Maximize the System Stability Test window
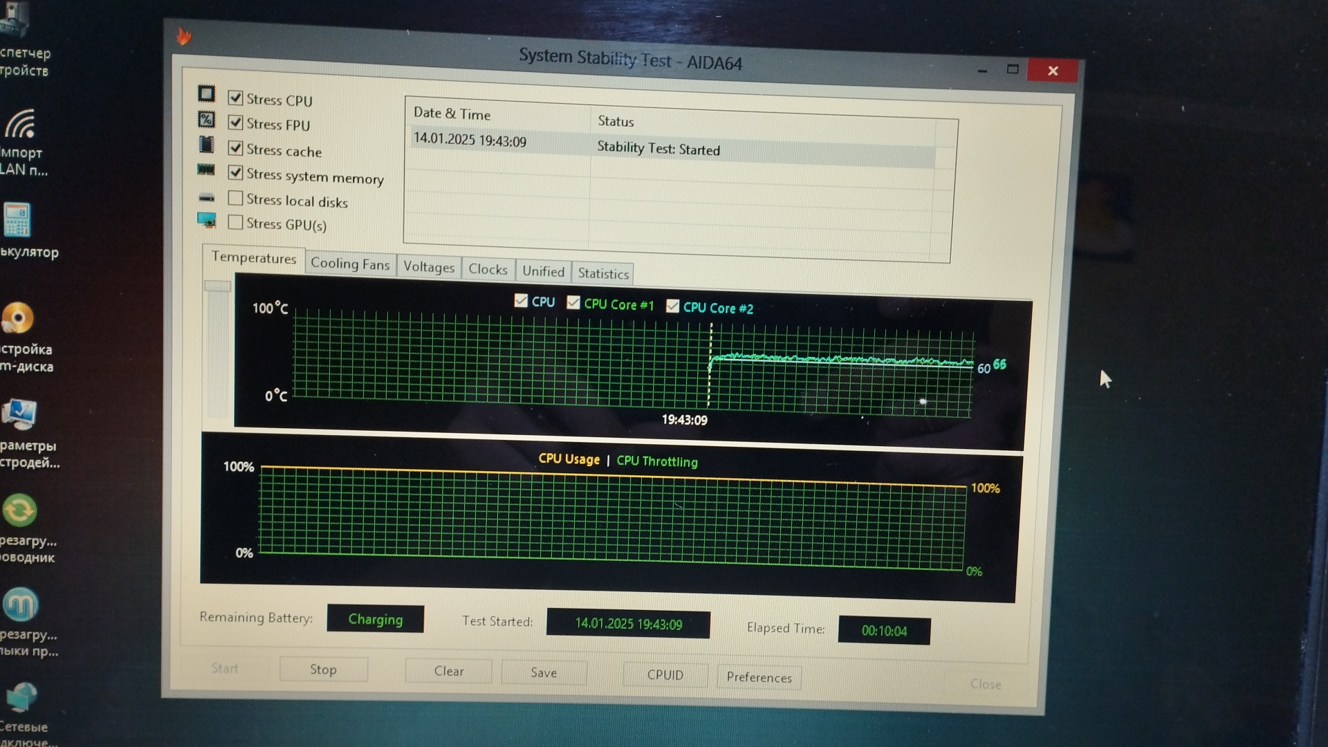Image resolution: width=1328 pixels, height=747 pixels. pyautogui.click(x=1013, y=69)
